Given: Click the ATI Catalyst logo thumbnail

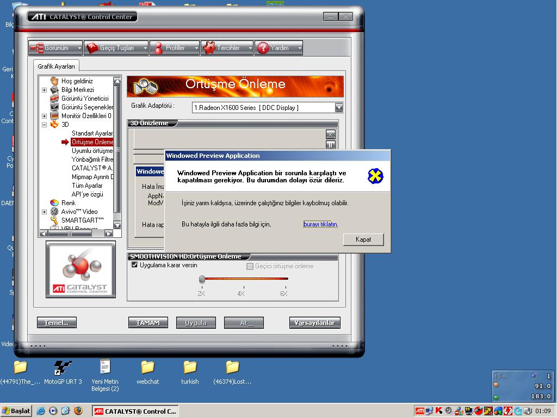Looking at the screenshot, I should click(x=81, y=269).
